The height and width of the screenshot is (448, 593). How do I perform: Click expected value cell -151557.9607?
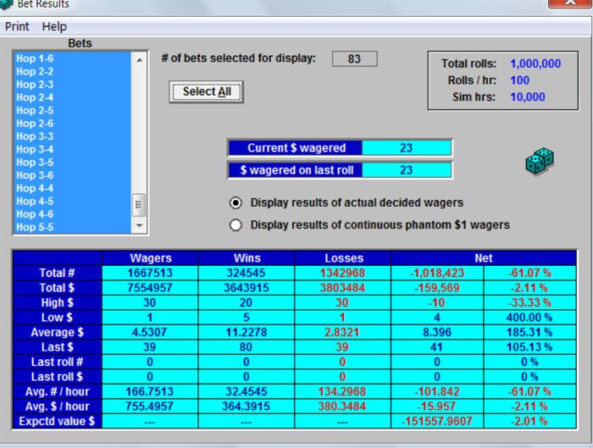pyautogui.click(x=437, y=421)
